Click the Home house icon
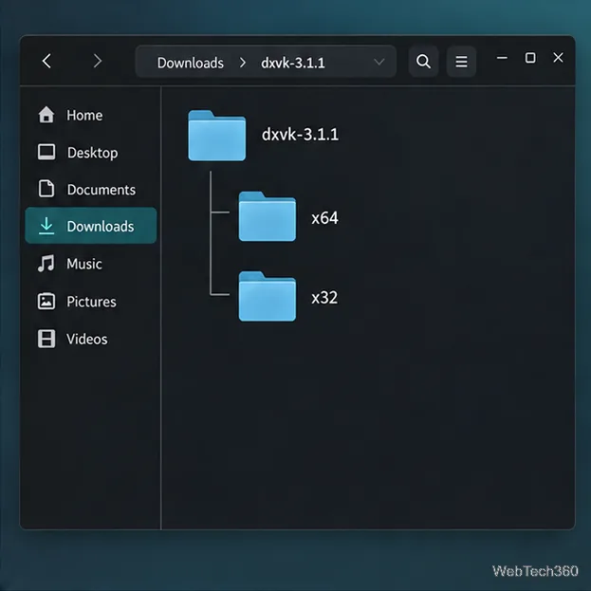 click(46, 115)
